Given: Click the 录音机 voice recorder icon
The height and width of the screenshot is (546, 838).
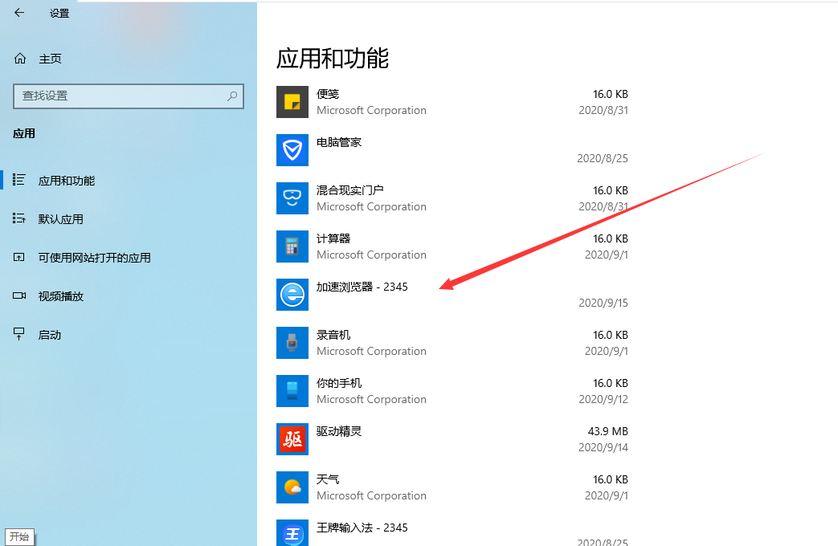Looking at the screenshot, I should pos(292,343).
